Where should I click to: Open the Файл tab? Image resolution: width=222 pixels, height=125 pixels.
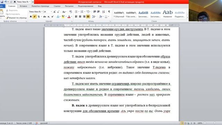2,6
